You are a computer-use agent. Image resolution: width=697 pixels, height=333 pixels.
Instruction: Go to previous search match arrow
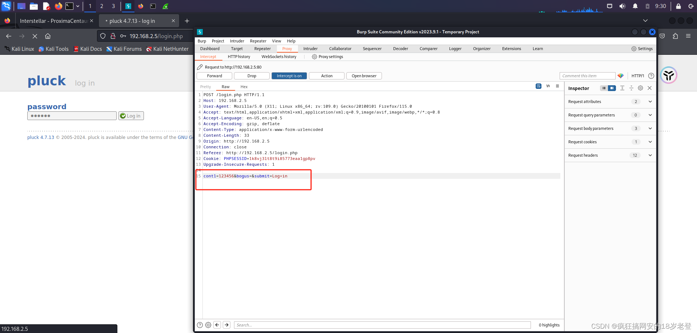coord(217,325)
